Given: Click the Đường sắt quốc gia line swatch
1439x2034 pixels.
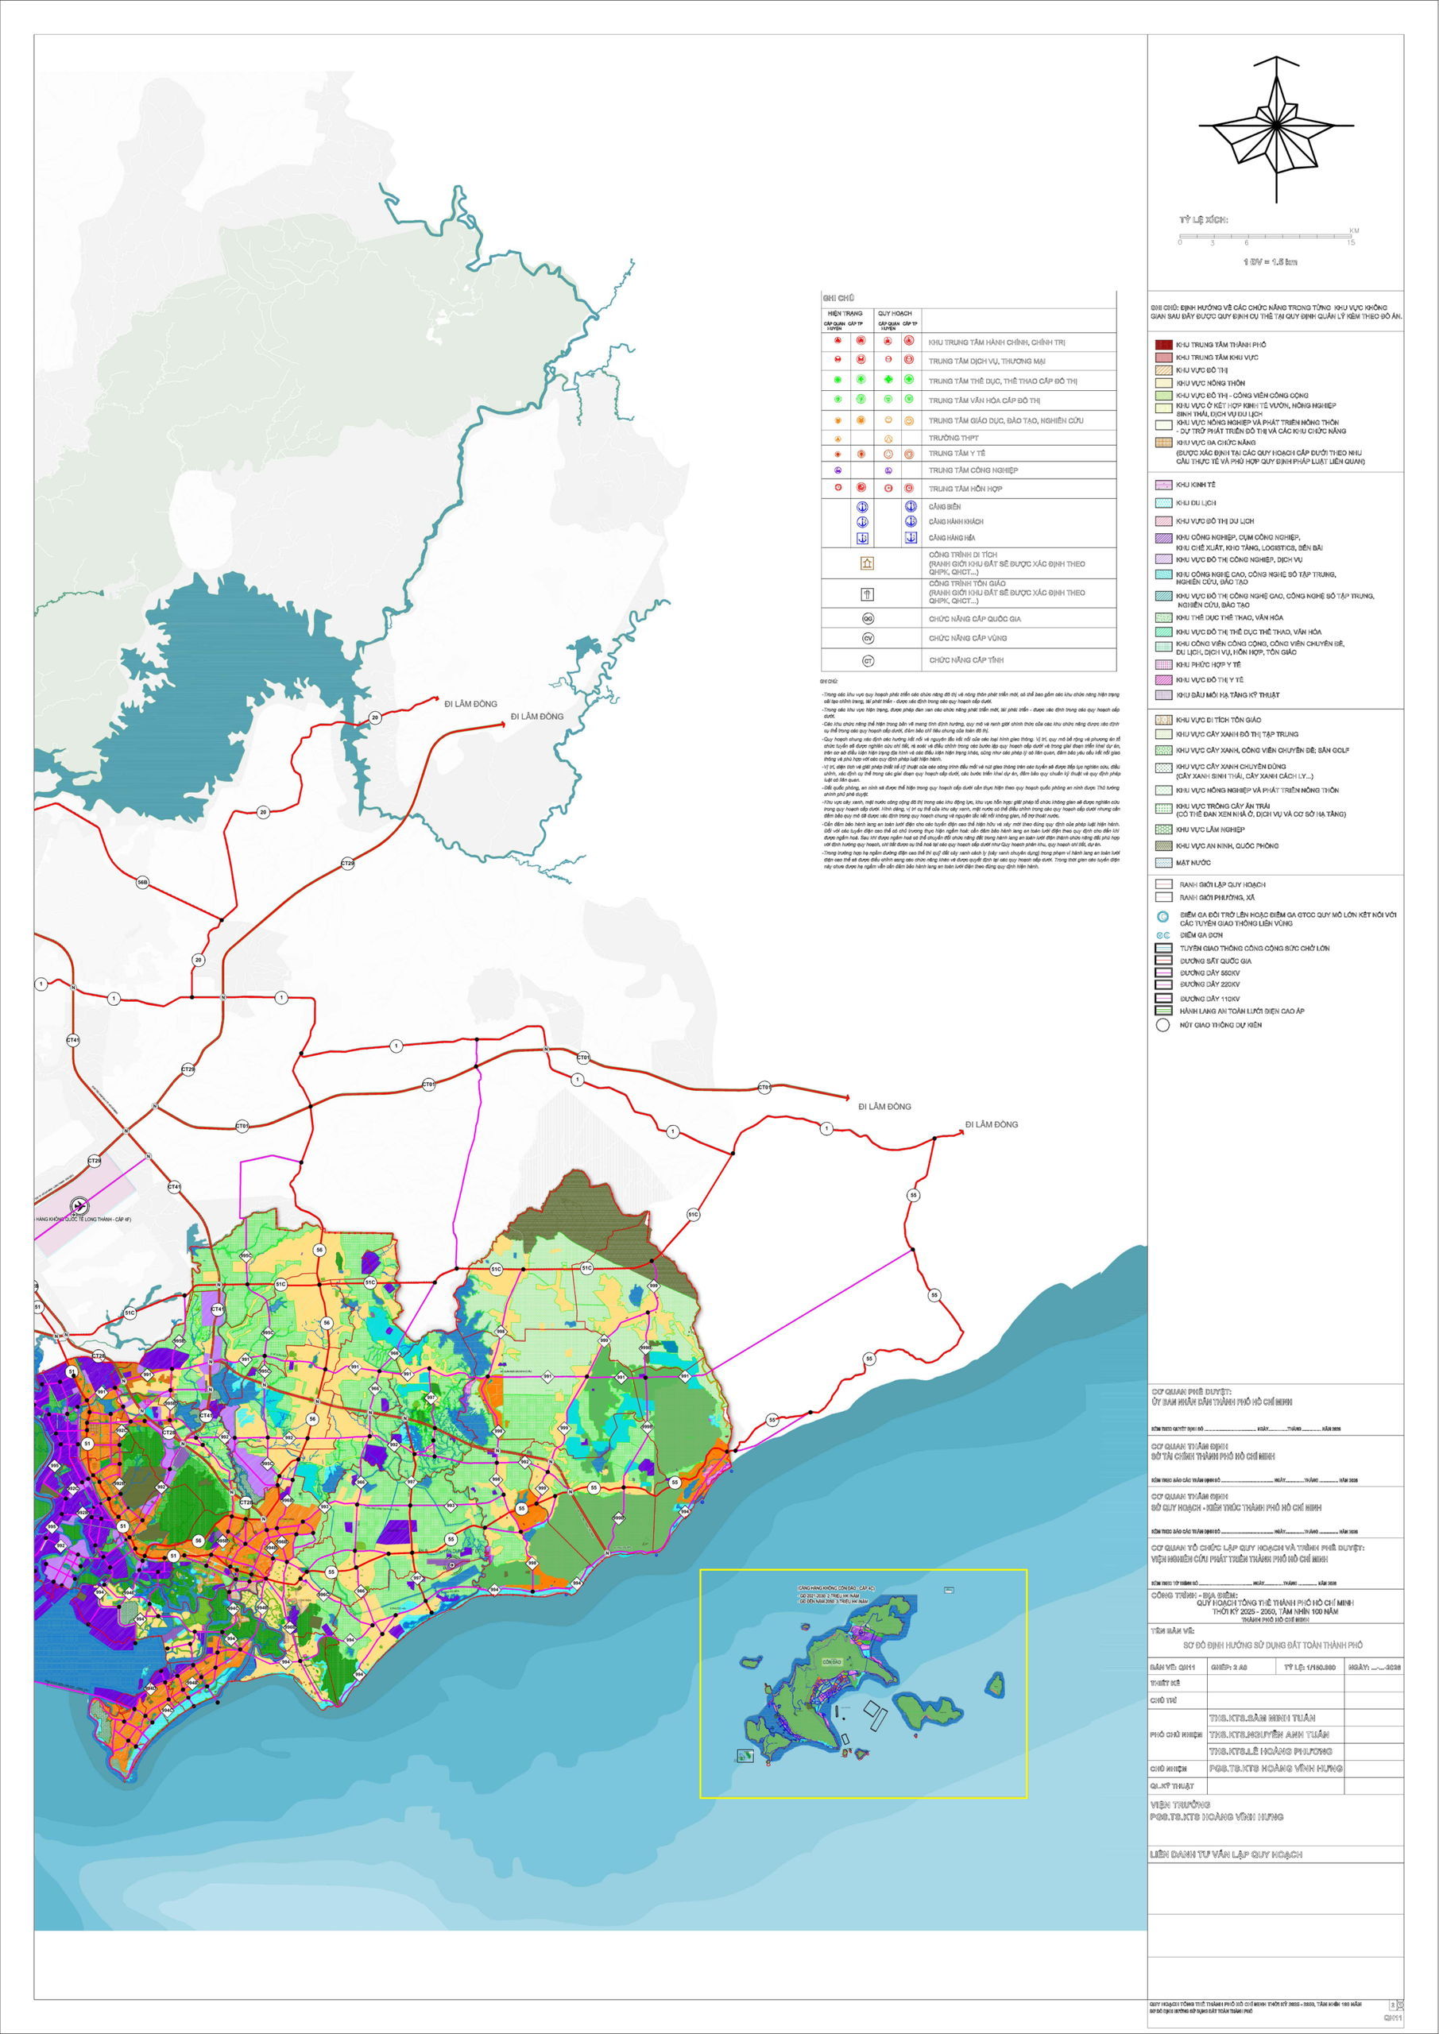Looking at the screenshot, I should pos(1163,961).
